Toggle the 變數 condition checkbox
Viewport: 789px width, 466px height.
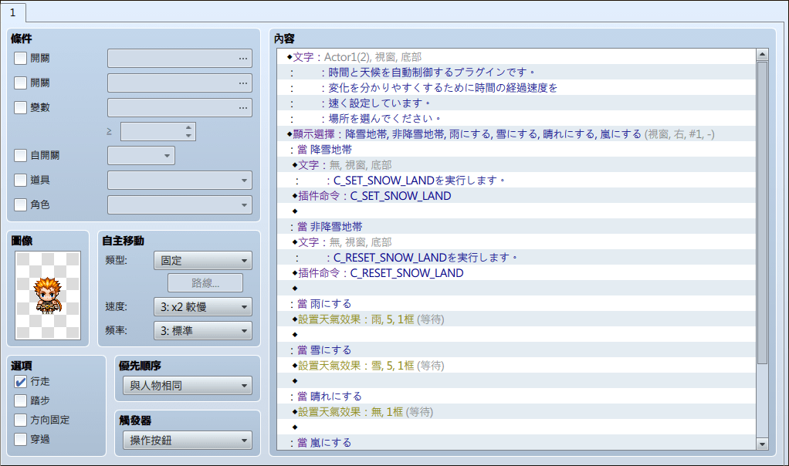click(x=21, y=107)
